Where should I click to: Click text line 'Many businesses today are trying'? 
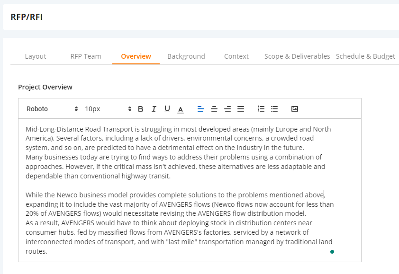[x=174, y=157]
